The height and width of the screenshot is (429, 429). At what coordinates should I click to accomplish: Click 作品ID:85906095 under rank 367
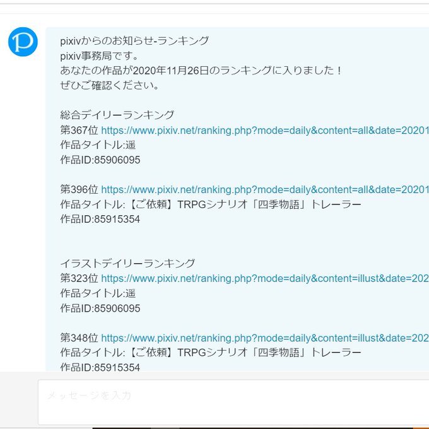[100, 160]
